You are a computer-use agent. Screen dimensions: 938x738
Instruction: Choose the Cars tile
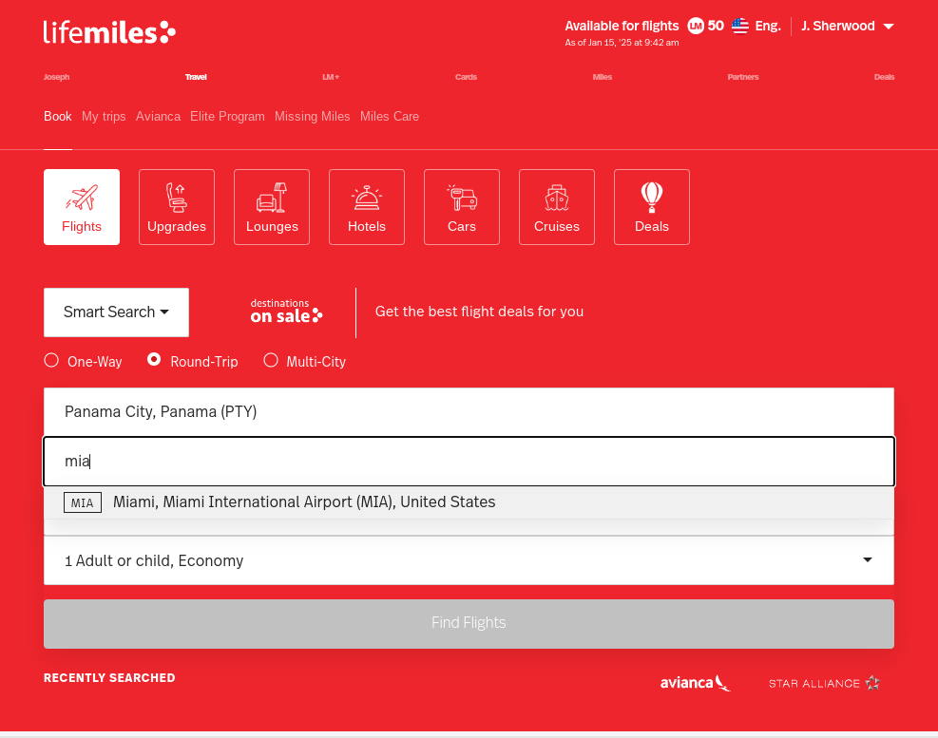462,207
